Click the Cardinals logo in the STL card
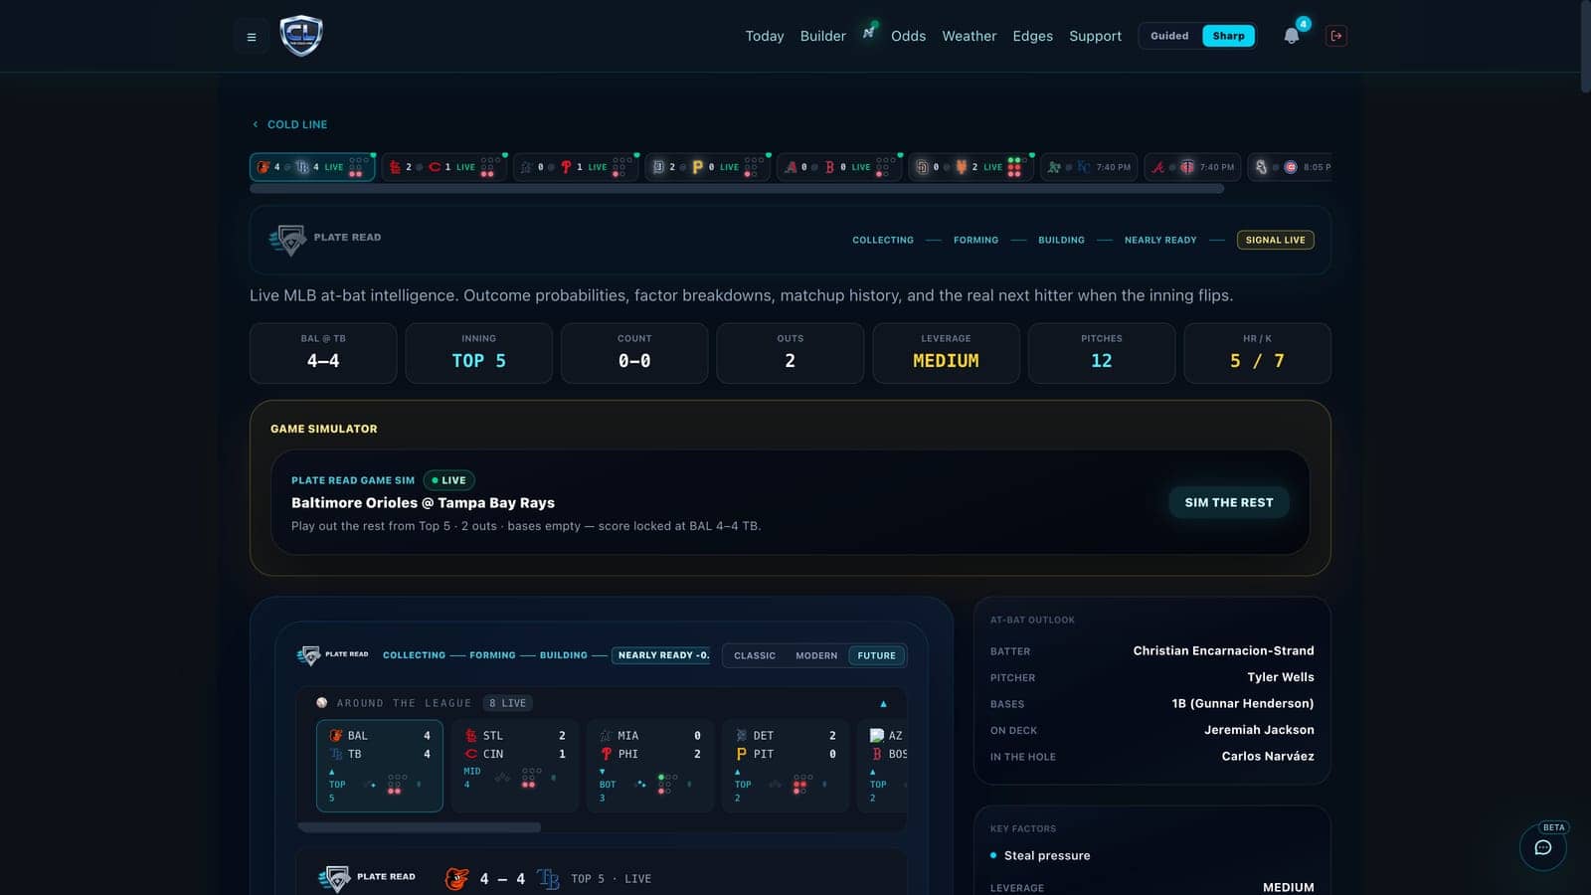Viewport: 1591px width, 895px height. point(471,736)
